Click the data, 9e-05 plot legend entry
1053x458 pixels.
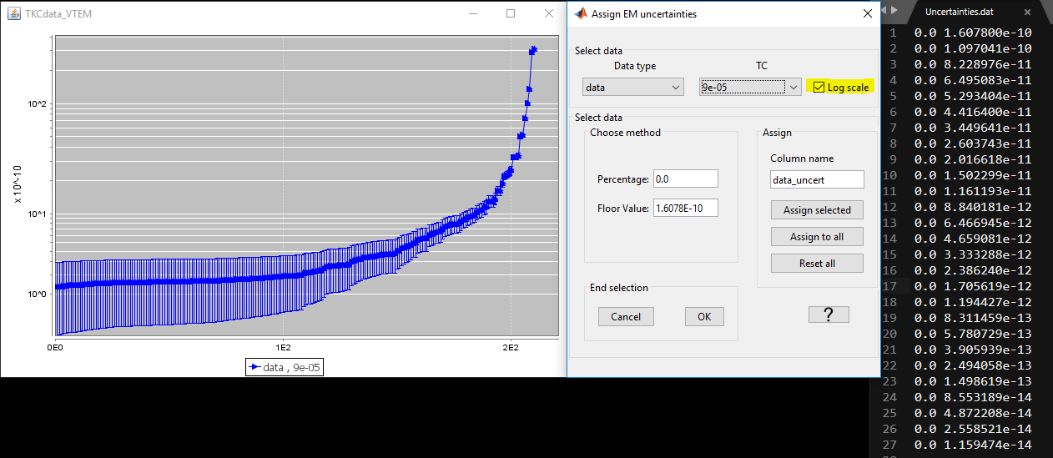coord(284,367)
